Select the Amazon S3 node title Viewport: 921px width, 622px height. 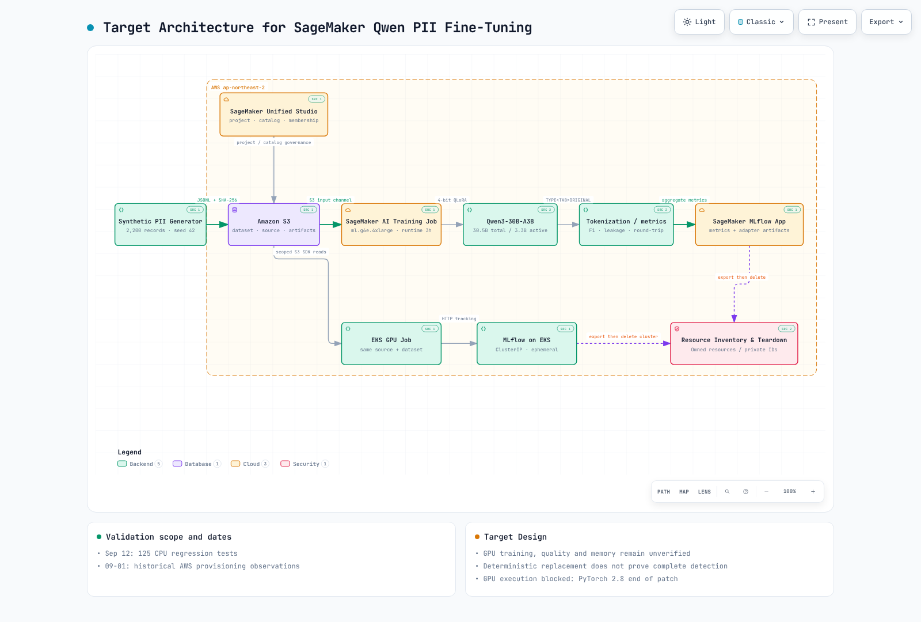[x=274, y=221]
